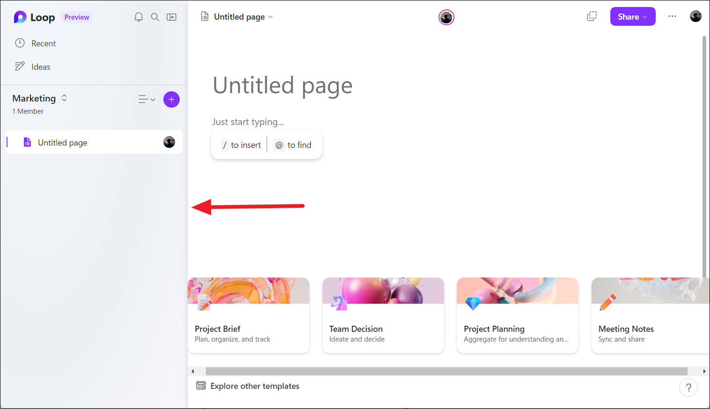Image resolution: width=710 pixels, height=409 pixels.
Task: Open the Marketing workspace switcher
Action: tap(40, 98)
